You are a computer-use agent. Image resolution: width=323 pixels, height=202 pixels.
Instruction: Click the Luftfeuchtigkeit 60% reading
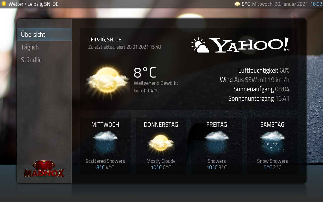pyautogui.click(x=264, y=70)
